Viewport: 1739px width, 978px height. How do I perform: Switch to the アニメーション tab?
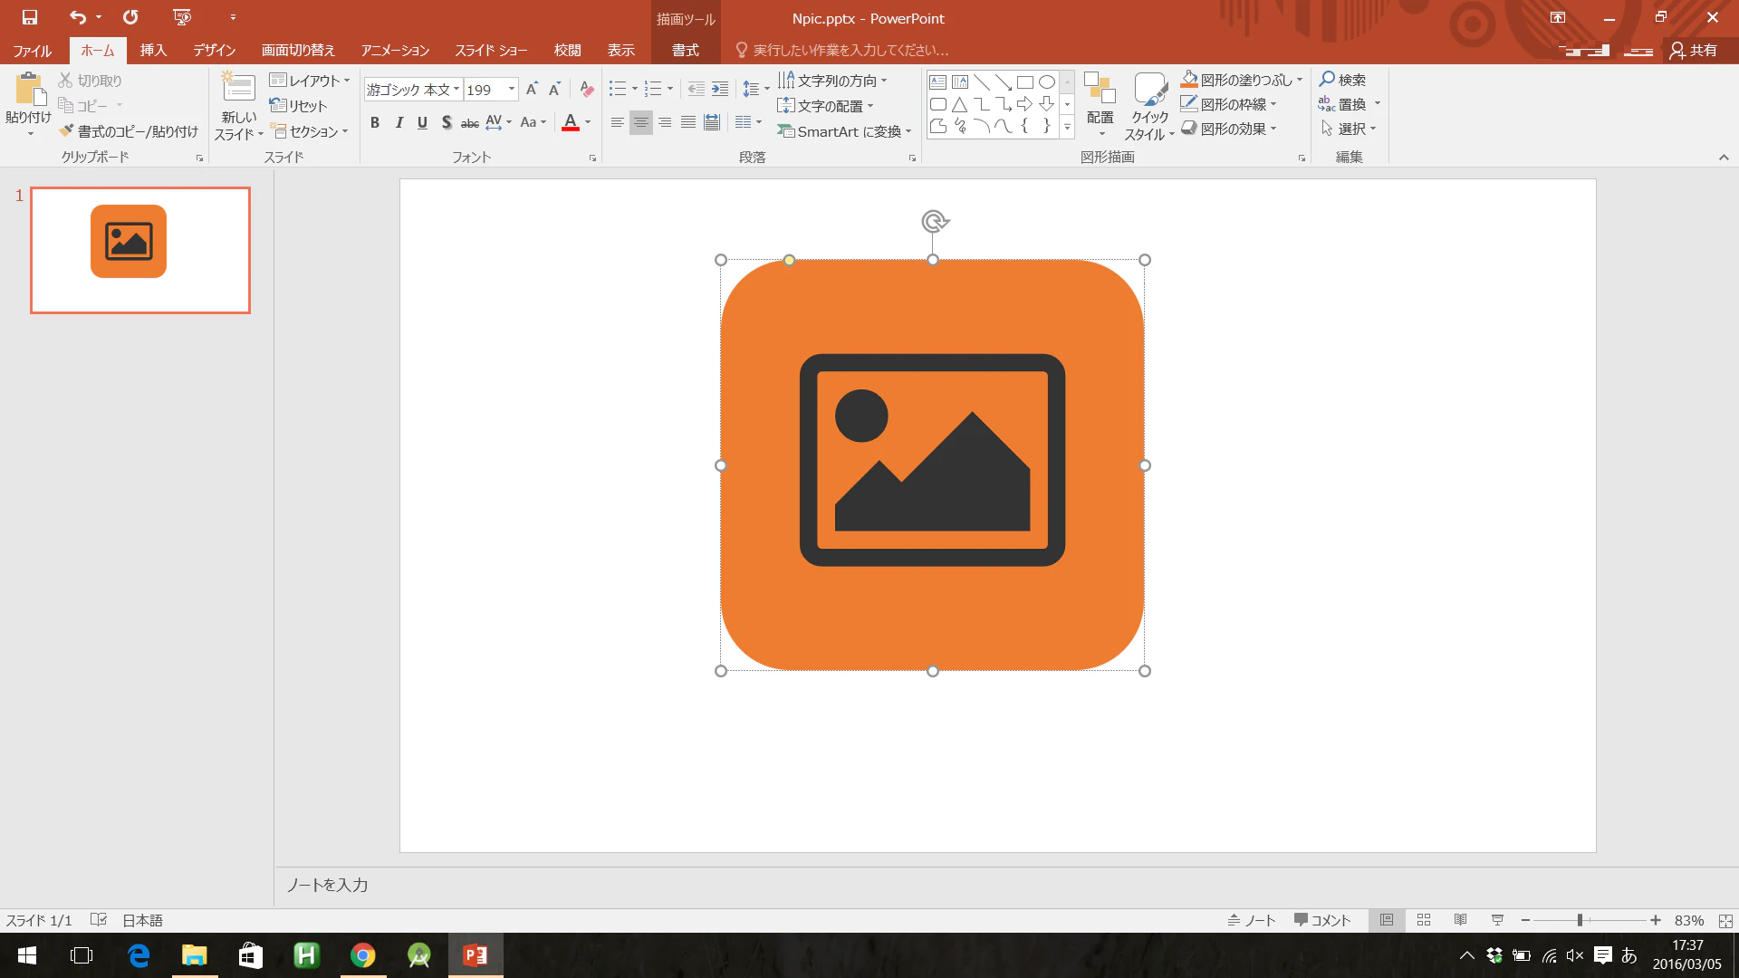click(x=395, y=50)
